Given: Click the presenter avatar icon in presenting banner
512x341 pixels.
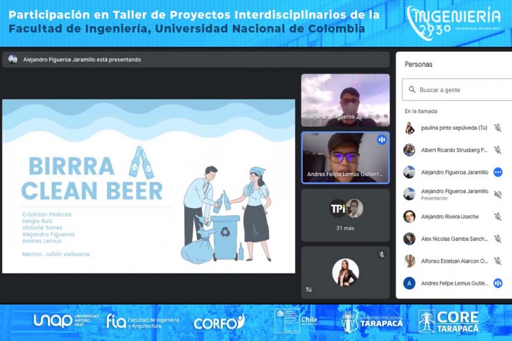Looking at the screenshot, I should pyautogui.click(x=13, y=59).
